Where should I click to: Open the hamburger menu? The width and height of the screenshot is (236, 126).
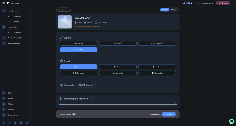4,3
